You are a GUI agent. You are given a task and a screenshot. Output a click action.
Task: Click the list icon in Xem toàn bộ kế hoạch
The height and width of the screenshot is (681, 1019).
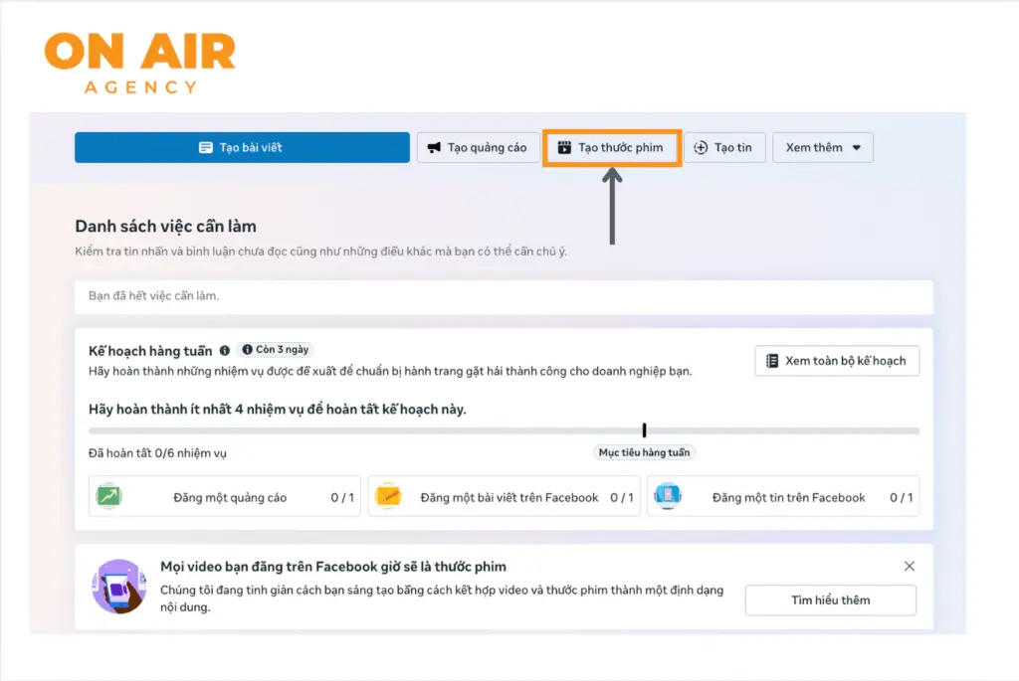click(x=772, y=361)
